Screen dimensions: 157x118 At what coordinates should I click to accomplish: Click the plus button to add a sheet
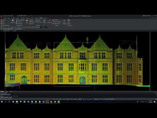[x=14, y=91]
